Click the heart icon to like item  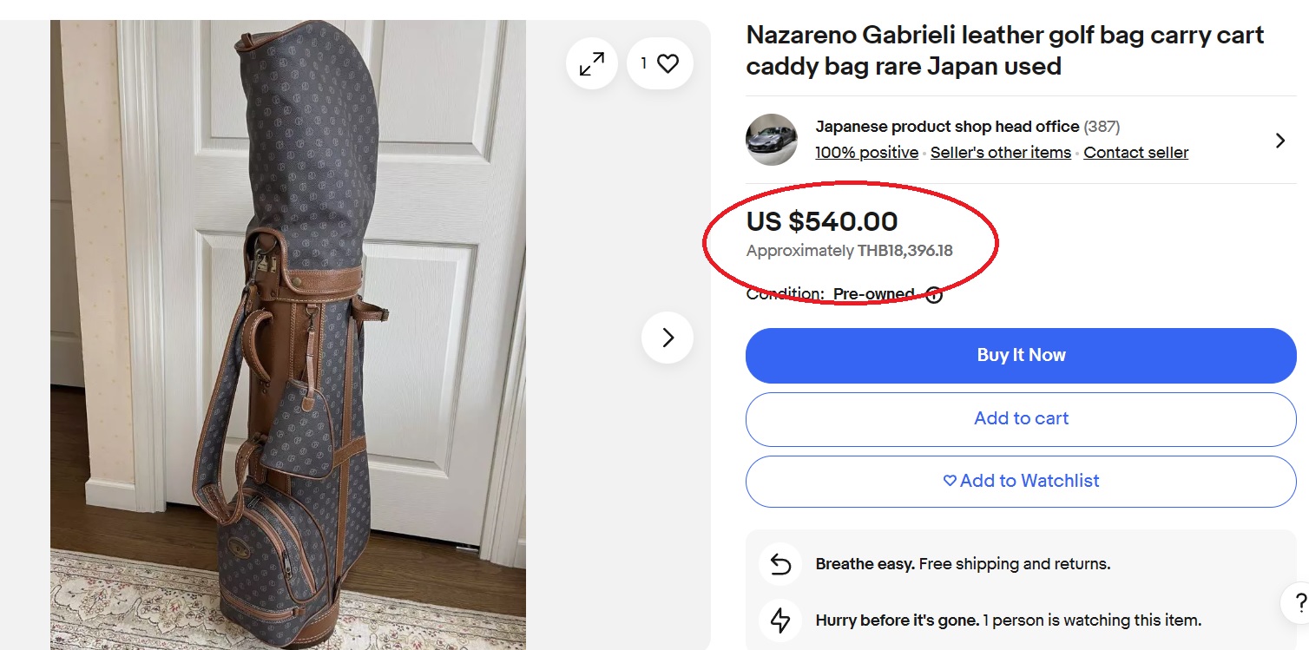pyautogui.click(x=667, y=63)
